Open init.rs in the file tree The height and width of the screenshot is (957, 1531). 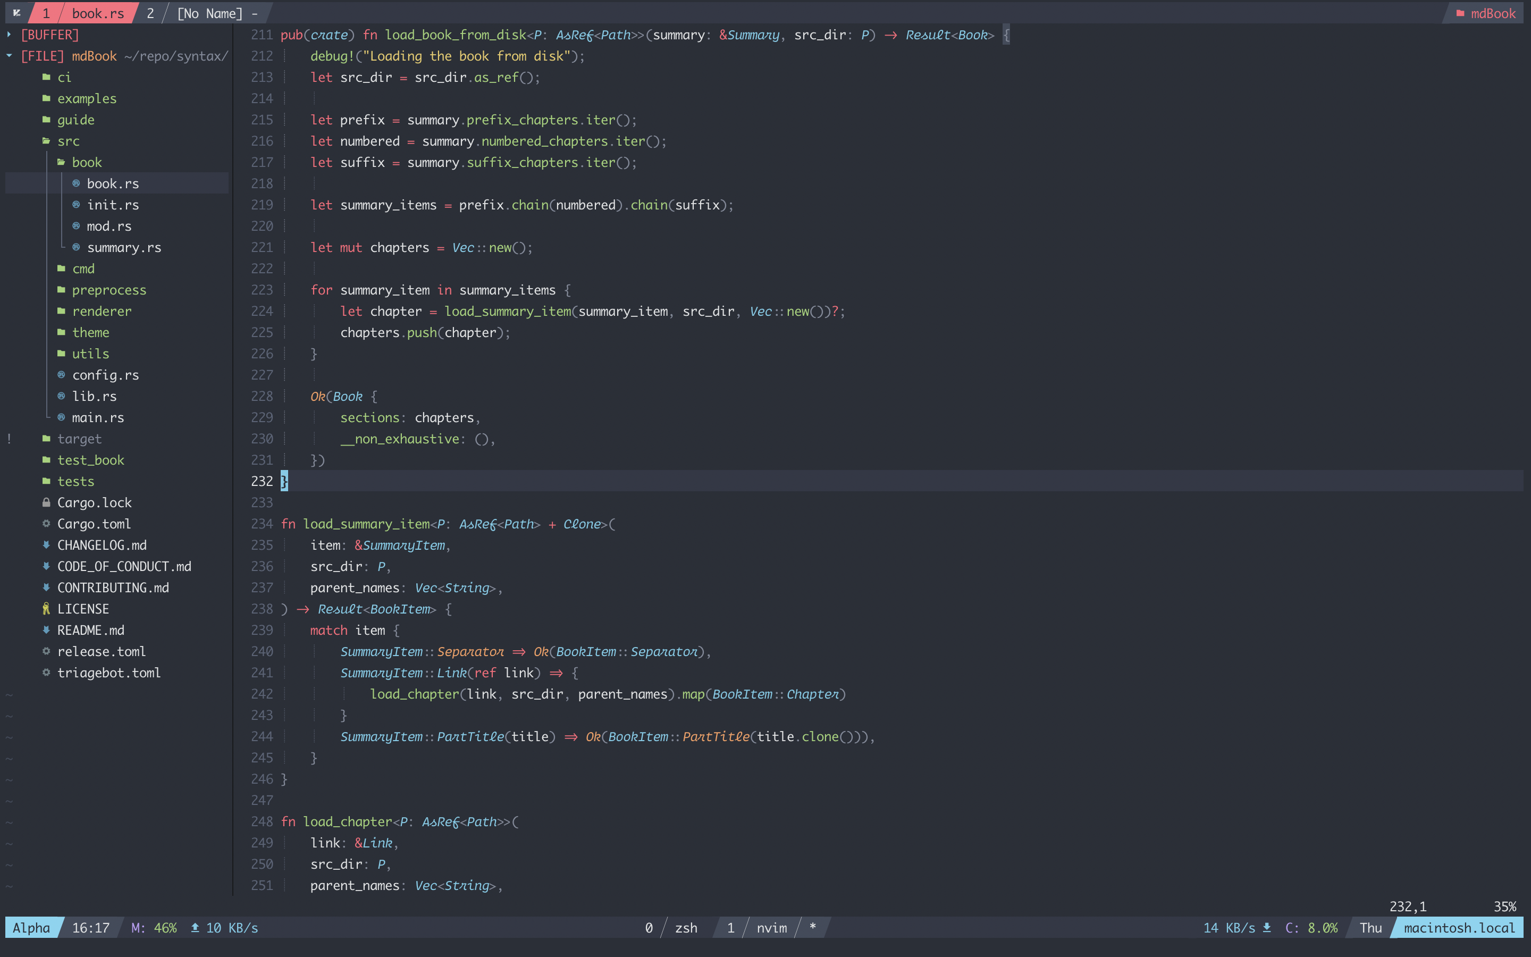pos(113,205)
